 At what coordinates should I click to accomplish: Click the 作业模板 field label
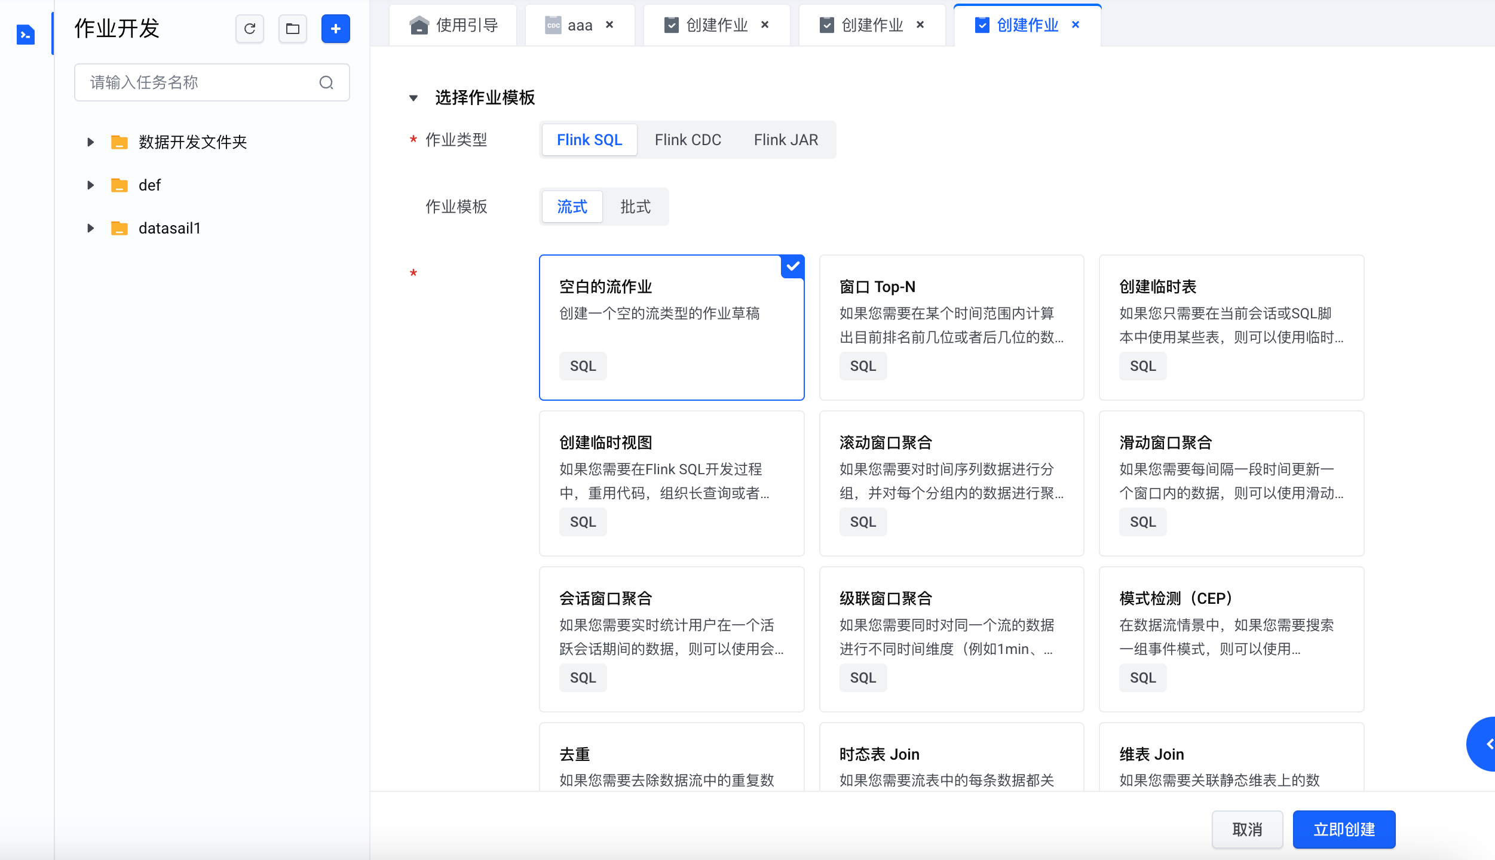456,207
